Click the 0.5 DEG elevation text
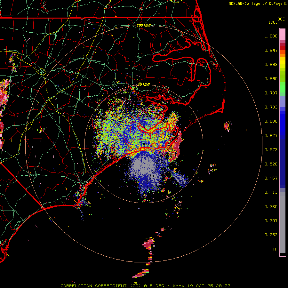Image resolution: width=288 pixels, height=288 pixels. (x=154, y=286)
